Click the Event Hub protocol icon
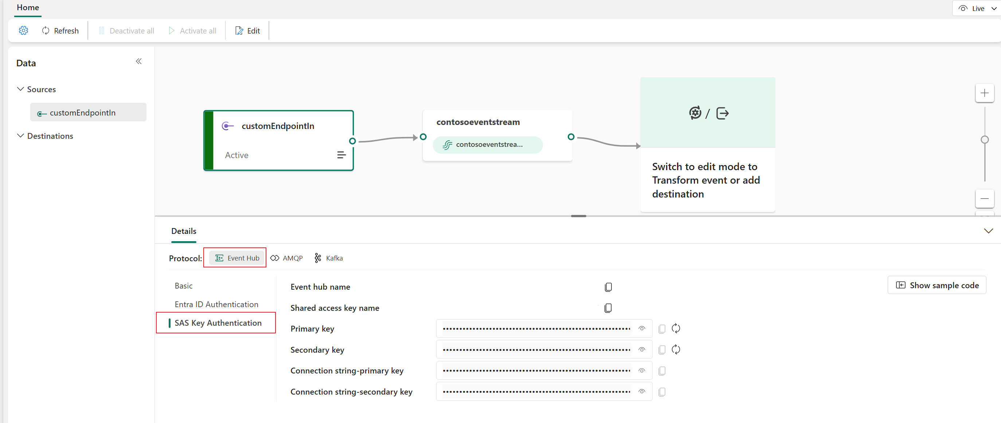The width and height of the screenshot is (1001, 423). 218,257
